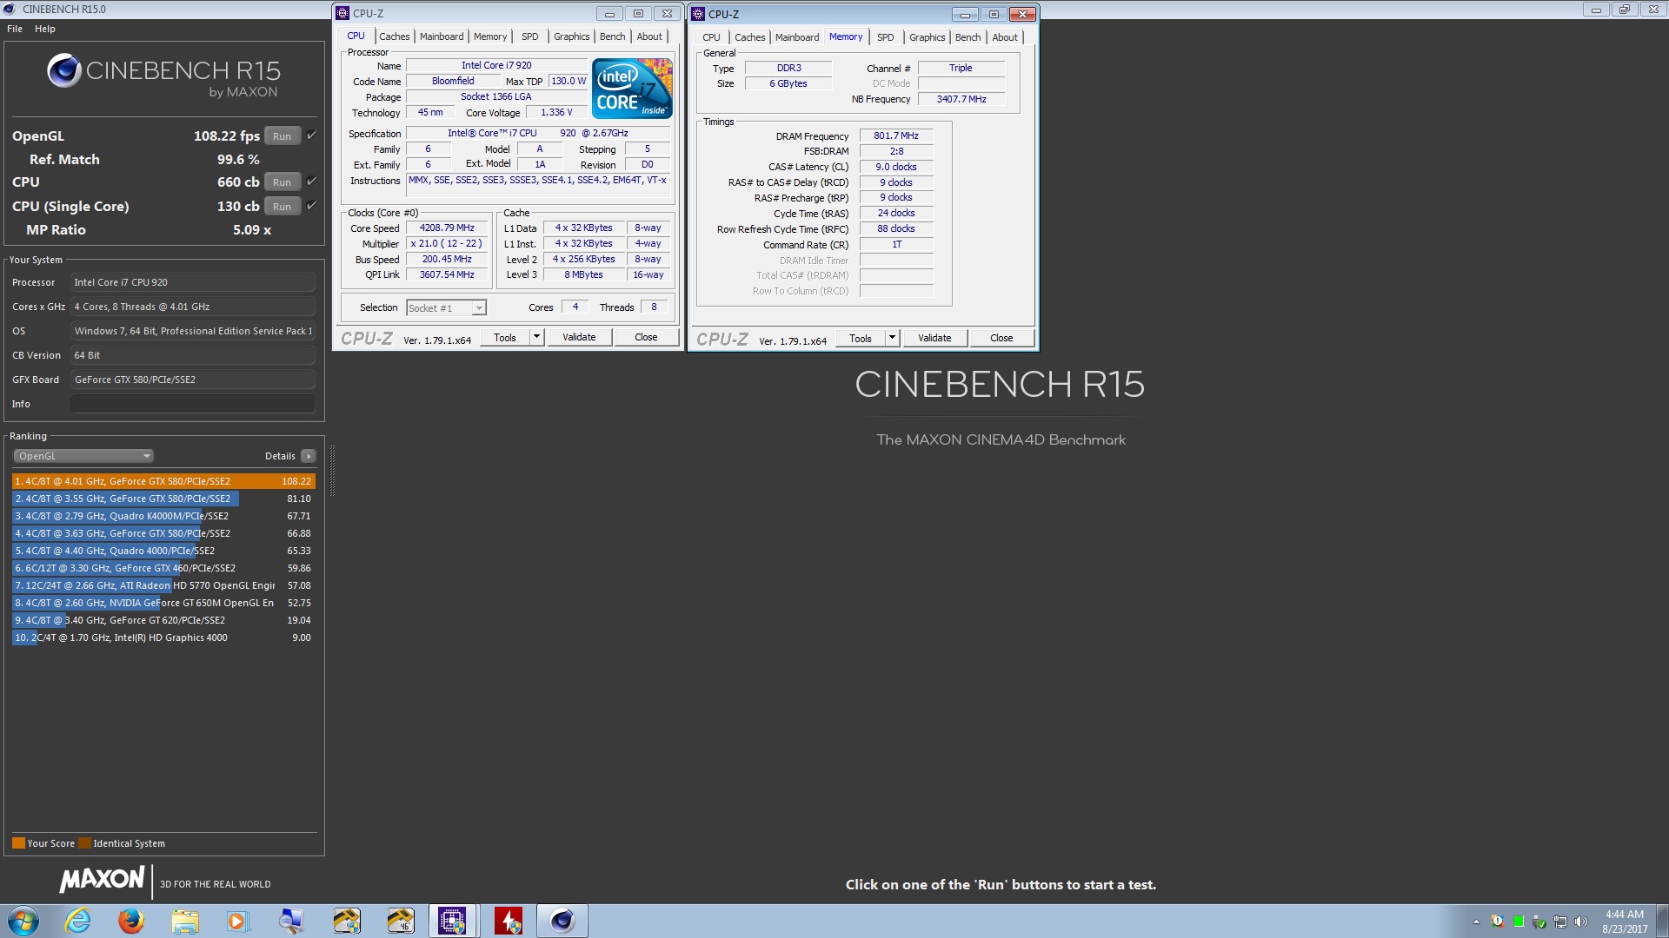Click the Show Desktop strip at the taskbar end
This screenshot has height=938, width=1669.
point(1662,921)
